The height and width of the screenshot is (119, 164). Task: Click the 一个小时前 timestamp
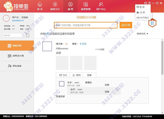point(99,49)
